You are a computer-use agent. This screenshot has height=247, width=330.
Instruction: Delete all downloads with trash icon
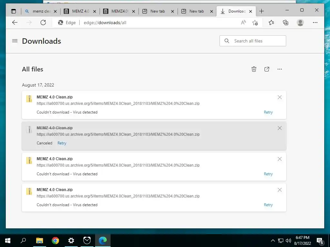[254, 69]
